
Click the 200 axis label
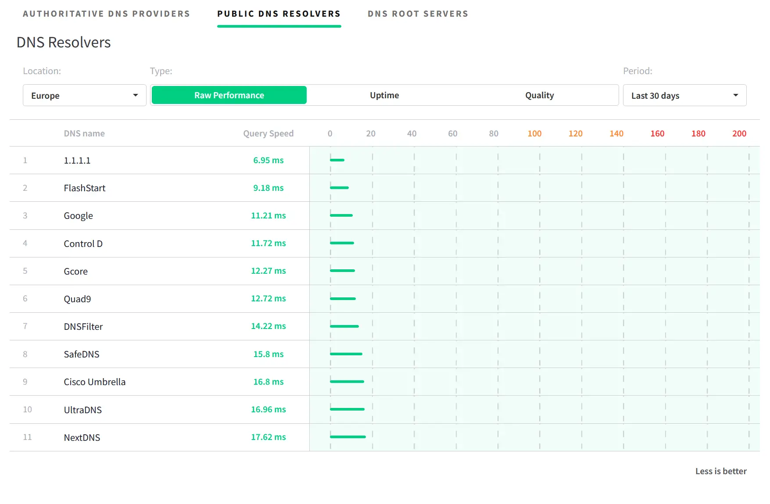click(x=739, y=133)
